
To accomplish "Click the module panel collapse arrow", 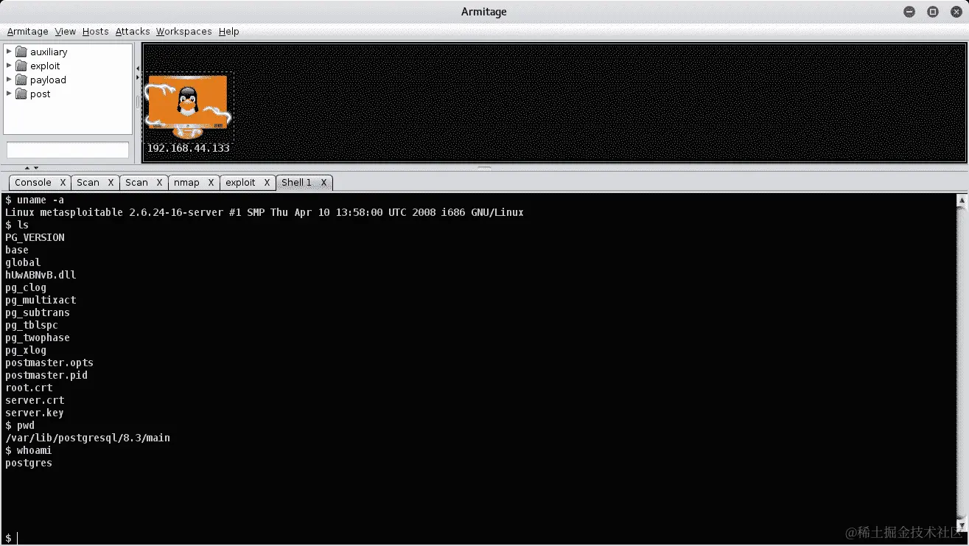I will (x=137, y=68).
